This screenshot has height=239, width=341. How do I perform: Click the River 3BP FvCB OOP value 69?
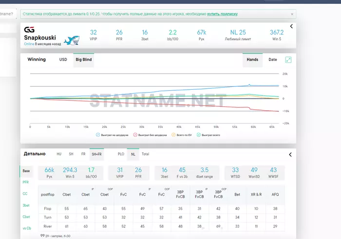(218, 226)
